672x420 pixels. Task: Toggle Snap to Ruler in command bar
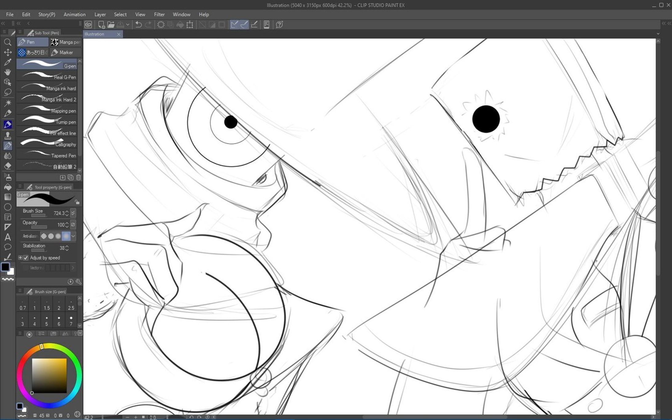pos(234,25)
